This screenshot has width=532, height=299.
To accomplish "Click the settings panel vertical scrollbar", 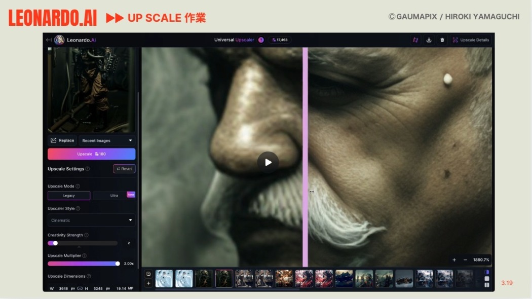I will click(138, 180).
